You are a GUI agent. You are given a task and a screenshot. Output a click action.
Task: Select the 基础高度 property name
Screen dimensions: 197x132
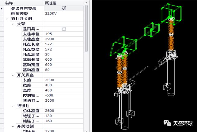[31, 70]
